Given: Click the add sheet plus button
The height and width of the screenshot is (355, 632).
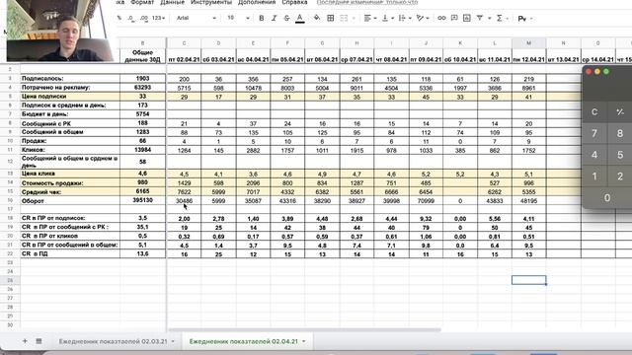Looking at the screenshot, I should 25,341.
